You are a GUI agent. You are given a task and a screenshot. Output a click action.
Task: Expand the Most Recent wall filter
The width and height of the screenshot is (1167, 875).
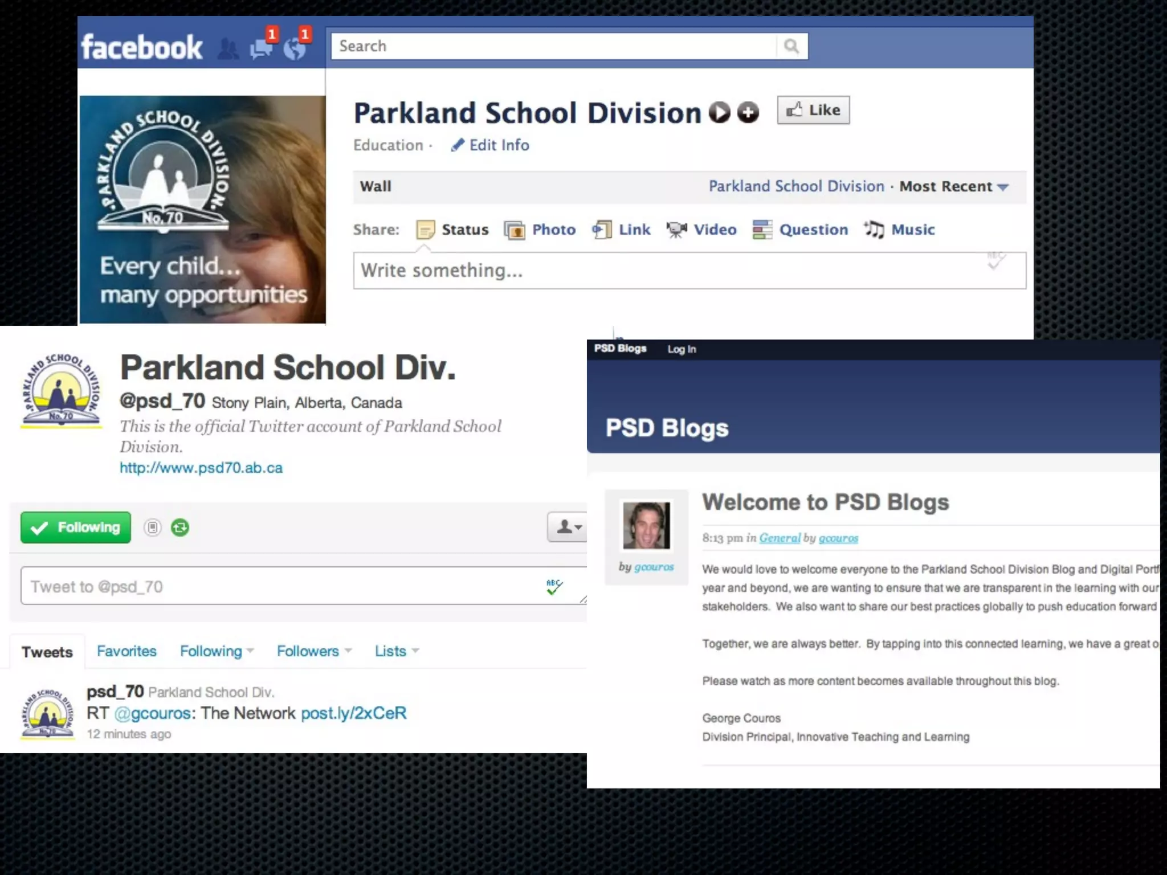(954, 187)
